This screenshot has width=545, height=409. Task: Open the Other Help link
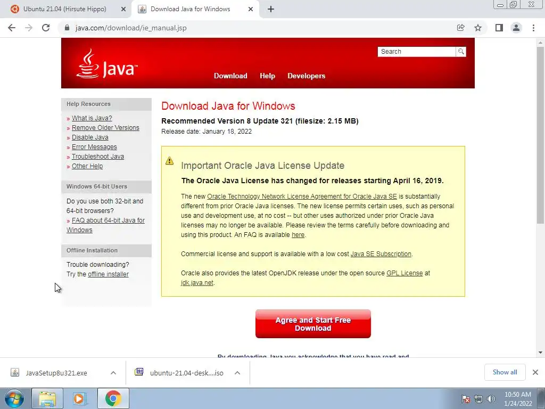87,166
